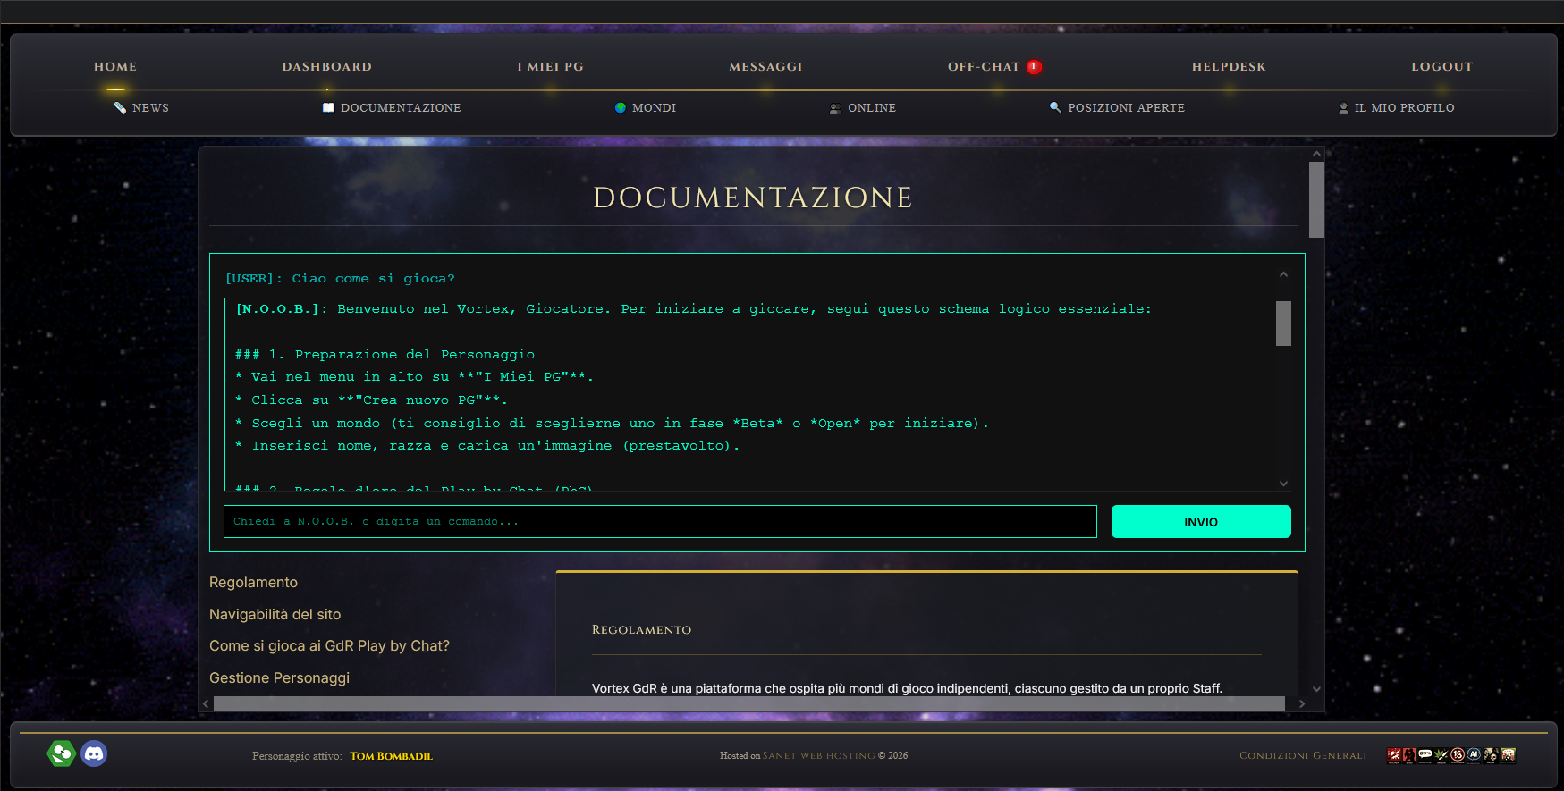1564x791 pixels.
Task: Send the message with INVIO button
Action: [1201, 522]
